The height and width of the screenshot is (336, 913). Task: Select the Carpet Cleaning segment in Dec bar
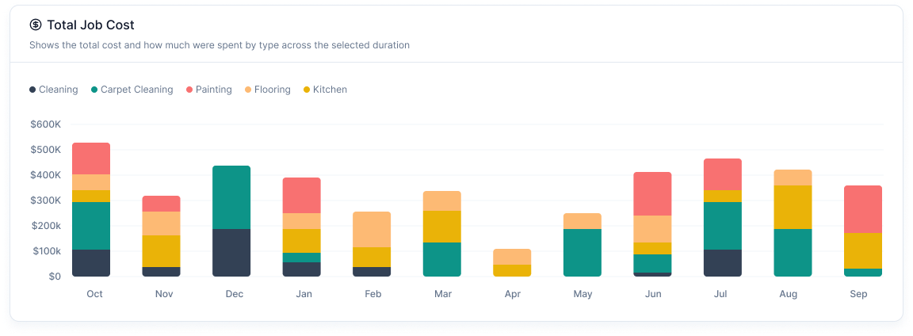pyautogui.click(x=231, y=197)
